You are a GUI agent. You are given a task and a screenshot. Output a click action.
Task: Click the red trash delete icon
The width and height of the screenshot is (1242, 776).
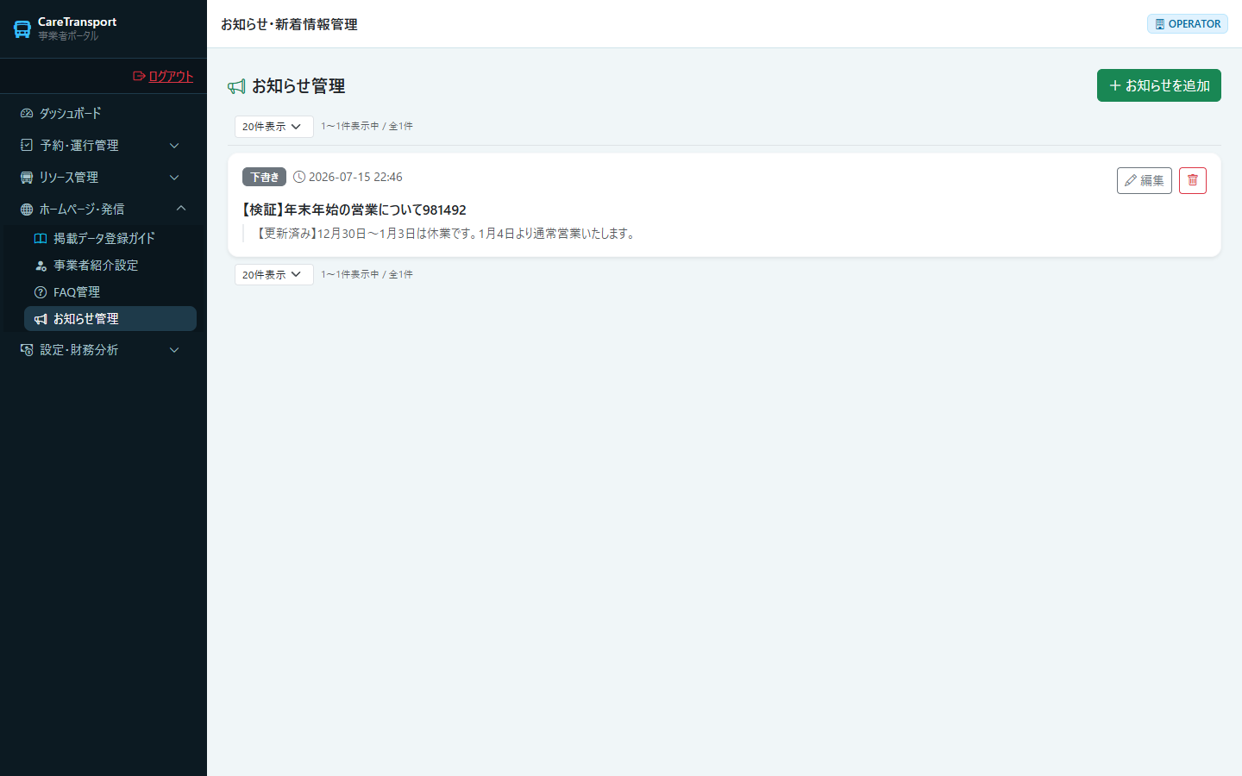pos(1193,180)
